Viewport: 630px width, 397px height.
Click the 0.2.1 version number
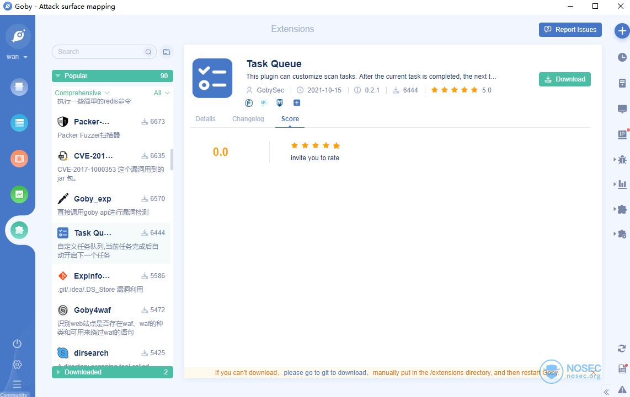pos(372,90)
